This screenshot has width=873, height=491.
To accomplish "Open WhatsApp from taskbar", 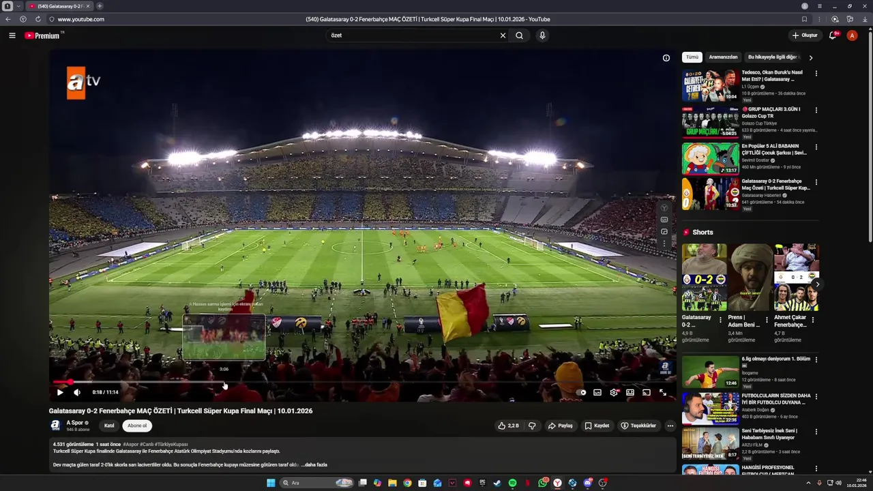I will [542, 483].
